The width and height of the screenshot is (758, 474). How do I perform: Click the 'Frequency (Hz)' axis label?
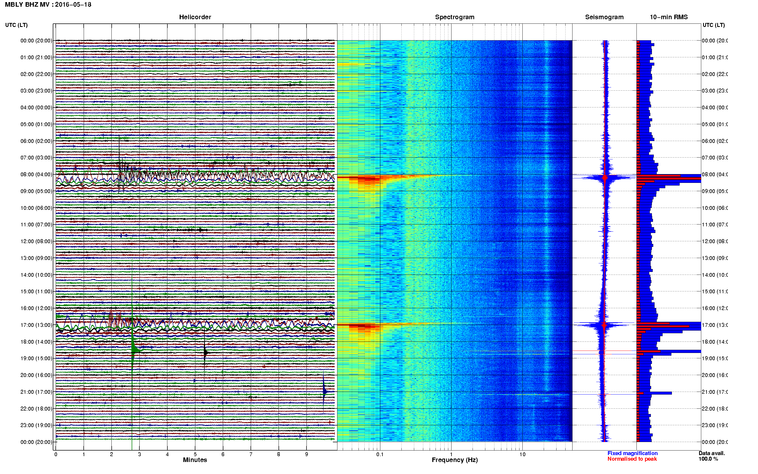click(x=455, y=460)
